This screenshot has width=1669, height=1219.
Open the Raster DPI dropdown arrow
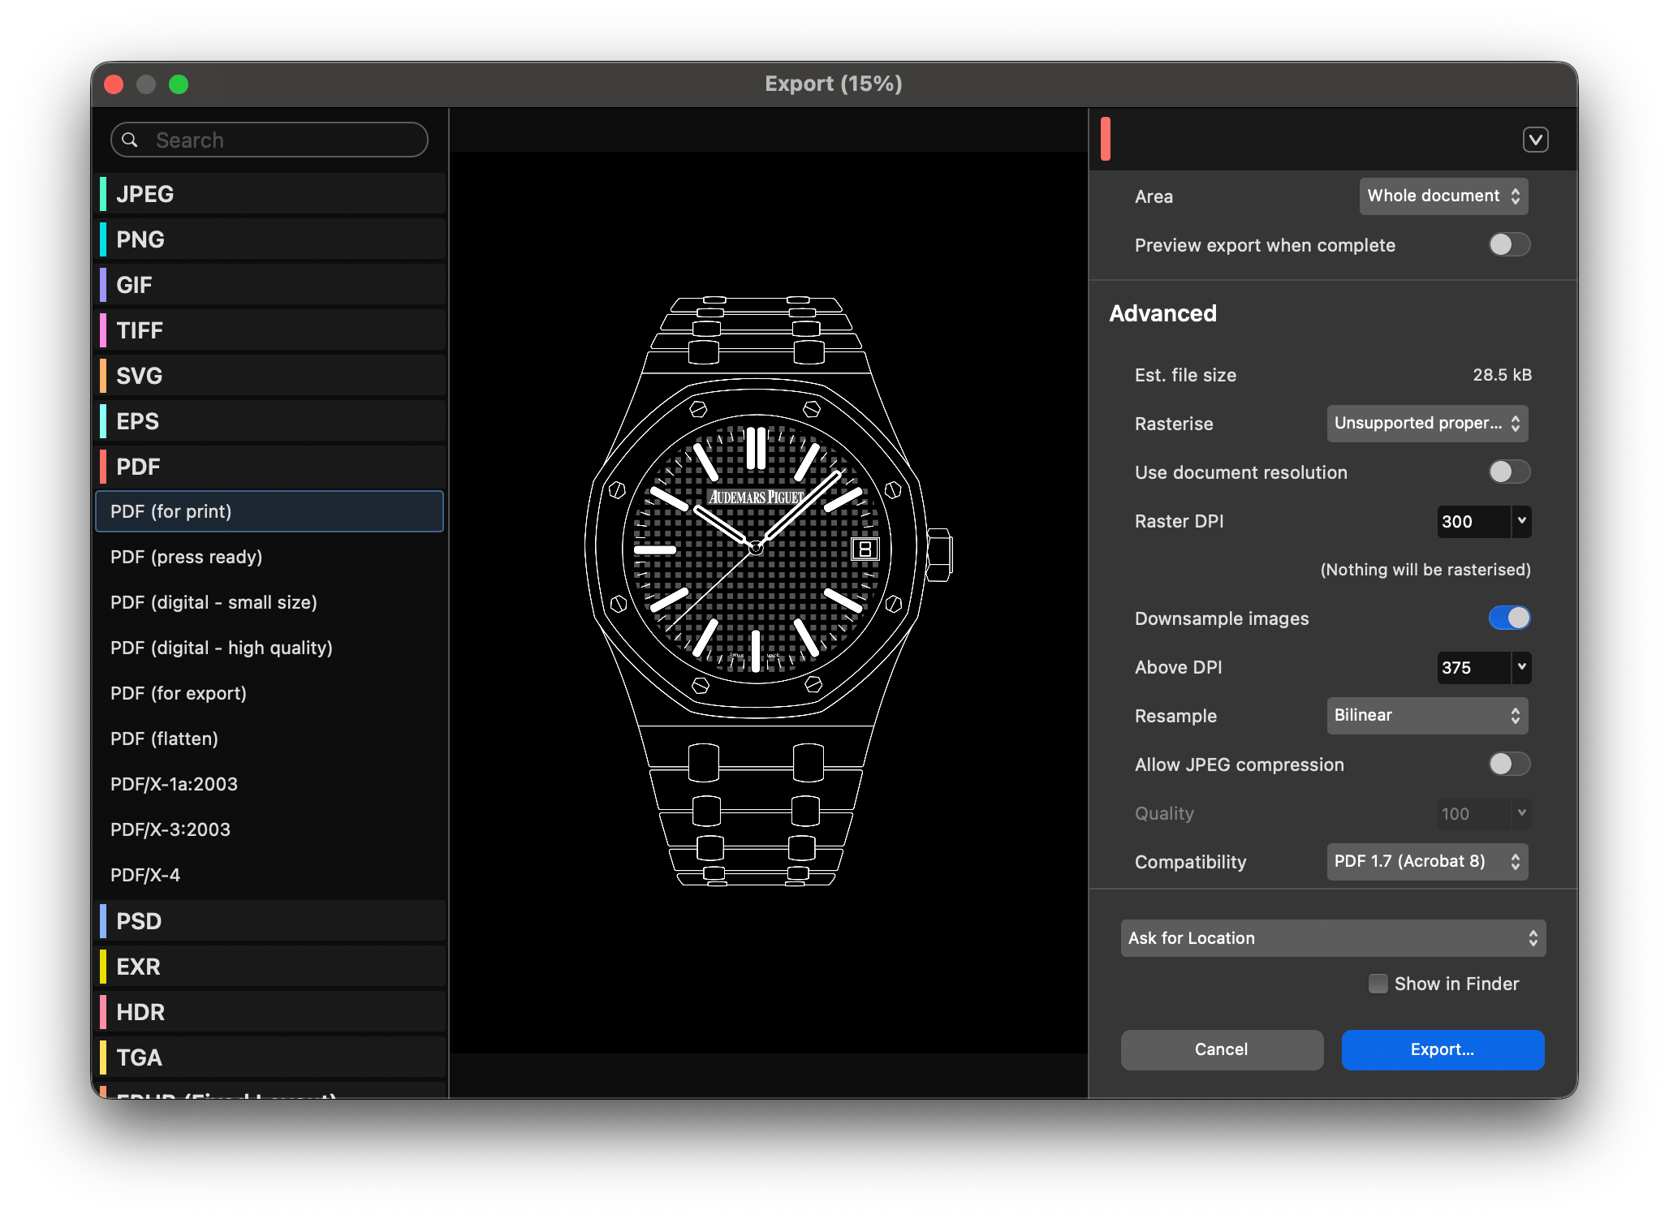[1521, 521]
